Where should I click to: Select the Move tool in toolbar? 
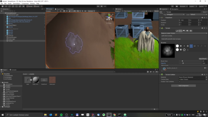tap(6, 6)
